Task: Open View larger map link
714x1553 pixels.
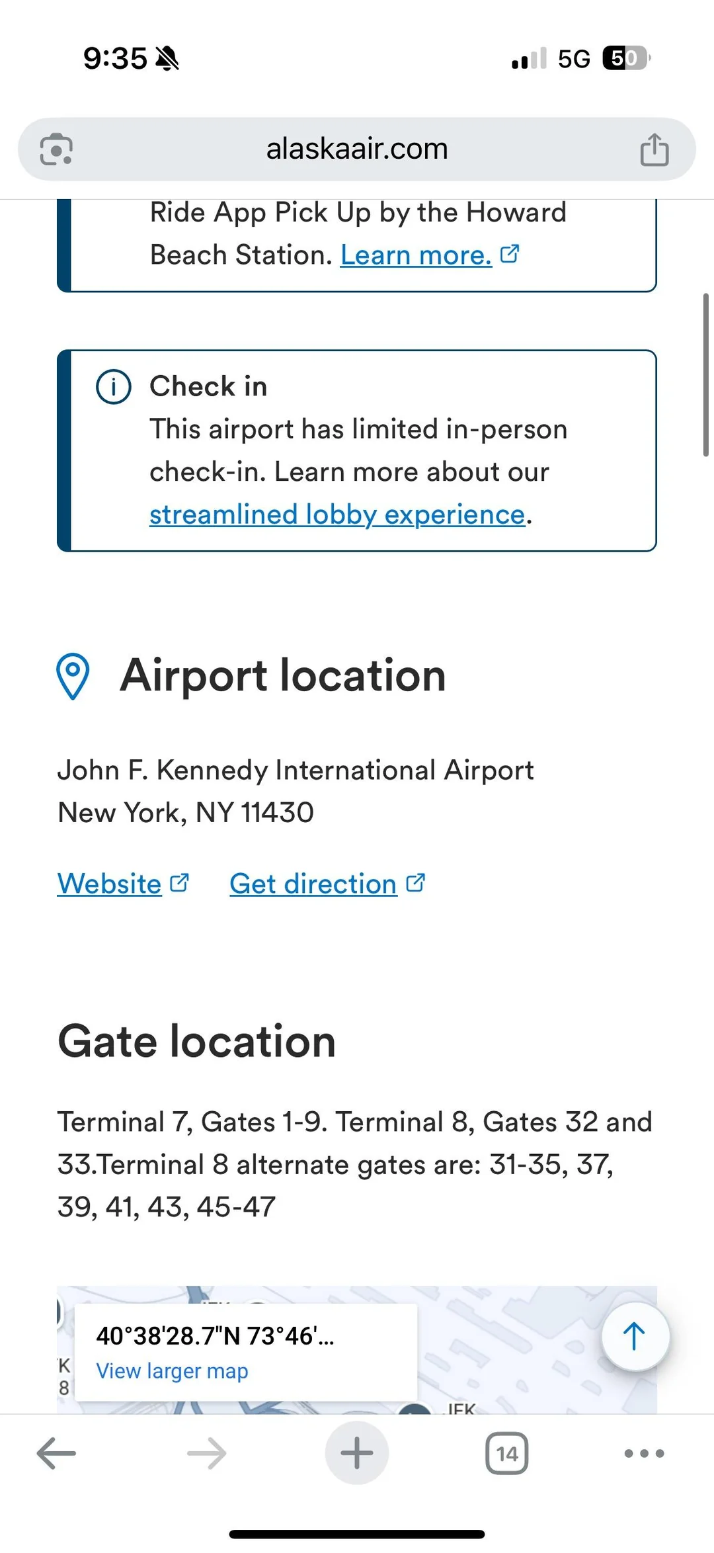Action: click(x=173, y=1371)
